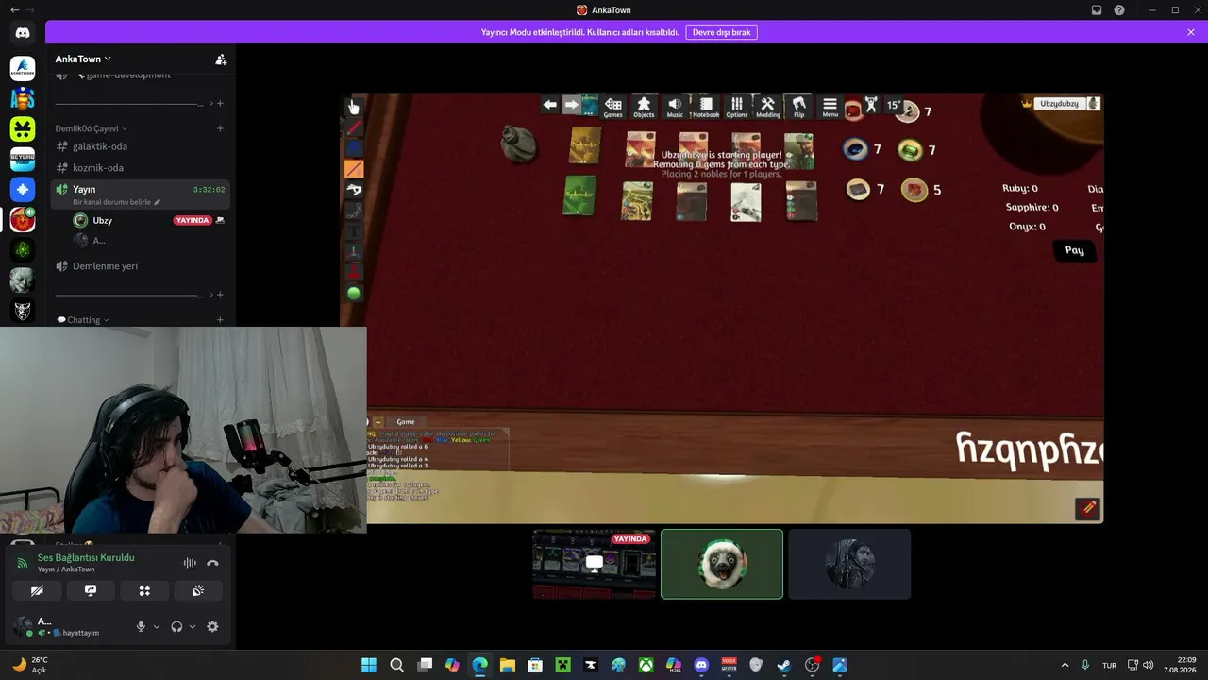Open the Tabletop Music panel
The height and width of the screenshot is (680, 1208).
tap(675, 107)
